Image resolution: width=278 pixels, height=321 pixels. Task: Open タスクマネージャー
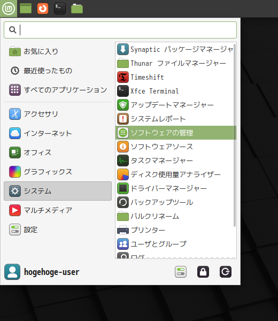click(175, 160)
